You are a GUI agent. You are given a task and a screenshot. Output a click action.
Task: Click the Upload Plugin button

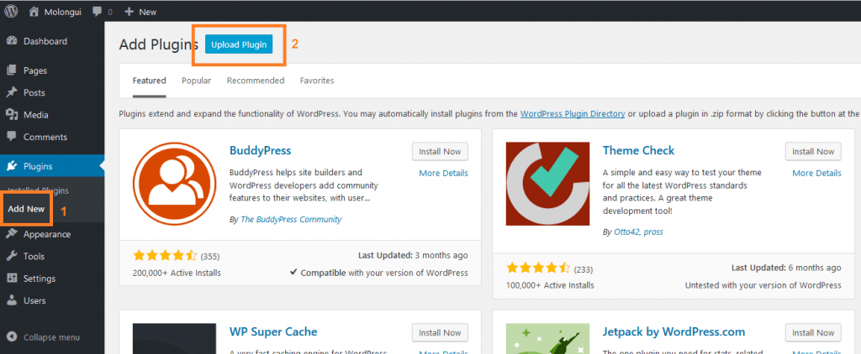click(x=239, y=44)
